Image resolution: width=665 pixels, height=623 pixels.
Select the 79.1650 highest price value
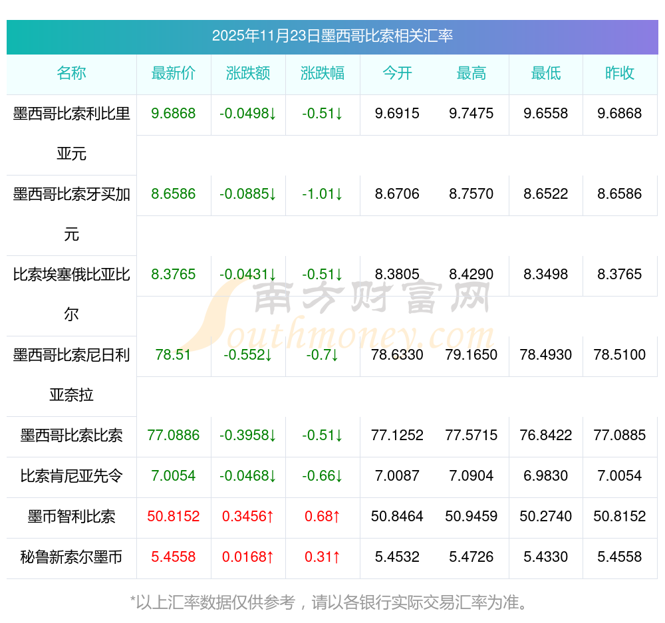pos(471,355)
